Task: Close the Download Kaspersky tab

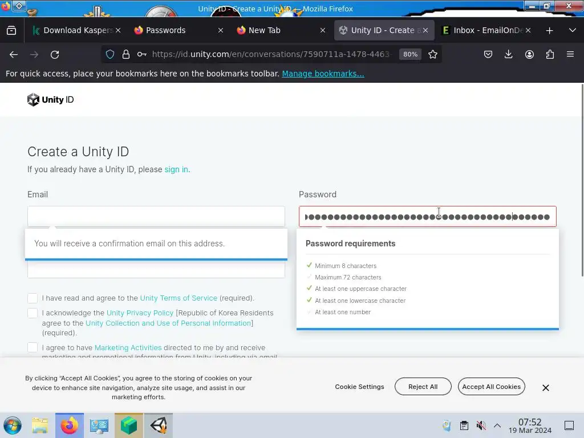Action: point(118,30)
